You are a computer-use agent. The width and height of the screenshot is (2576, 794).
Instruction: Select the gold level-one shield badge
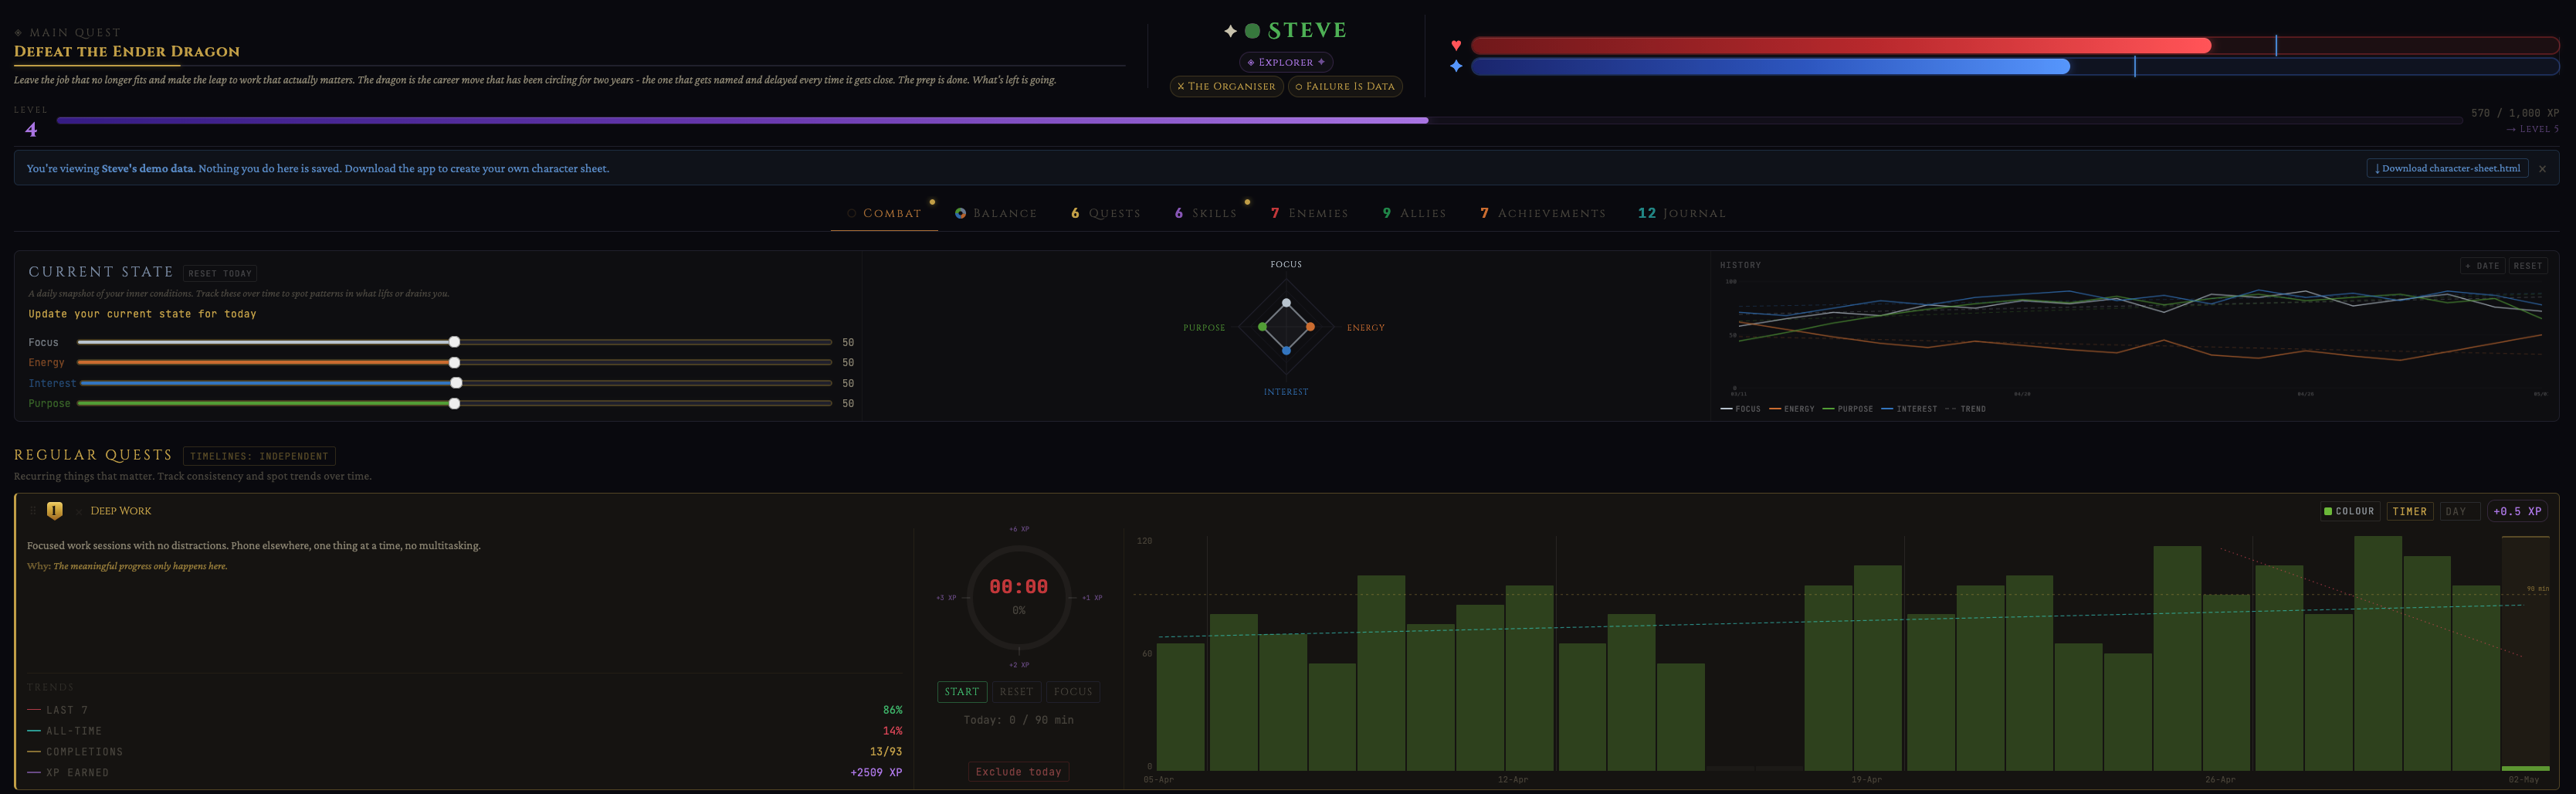tap(55, 510)
